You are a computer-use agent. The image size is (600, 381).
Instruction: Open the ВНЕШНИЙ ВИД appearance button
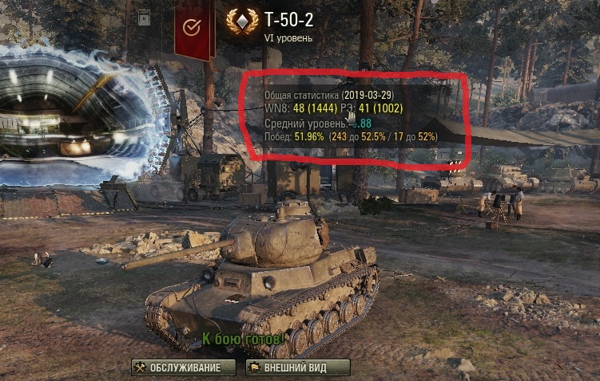(x=298, y=367)
